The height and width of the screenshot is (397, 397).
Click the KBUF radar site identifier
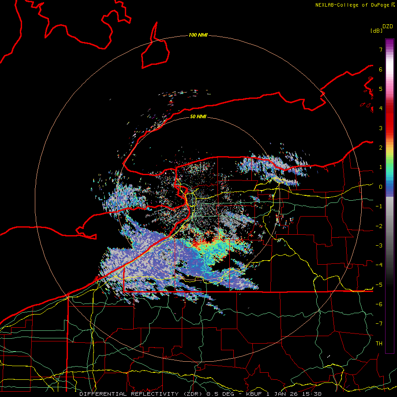click(254, 394)
